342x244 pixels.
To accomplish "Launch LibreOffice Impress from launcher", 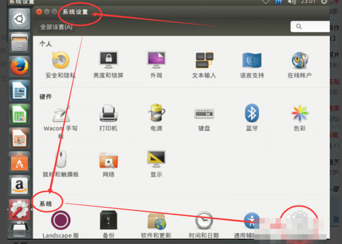I will pyautogui.click(x=19, y=138).
